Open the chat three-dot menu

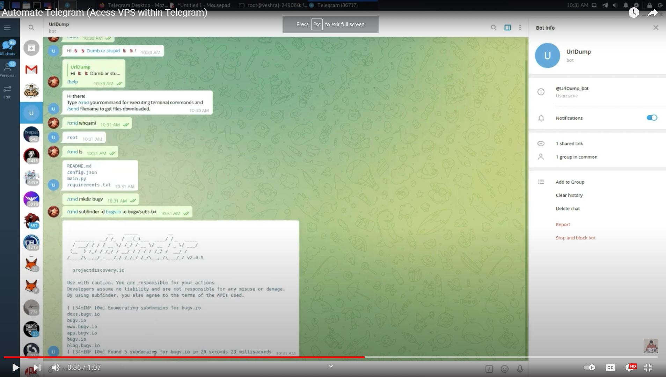(x=520, y=28)
